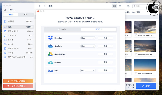The image size is (162, 95).
Task: Switch to list view
Action: (x=120, y=6)
